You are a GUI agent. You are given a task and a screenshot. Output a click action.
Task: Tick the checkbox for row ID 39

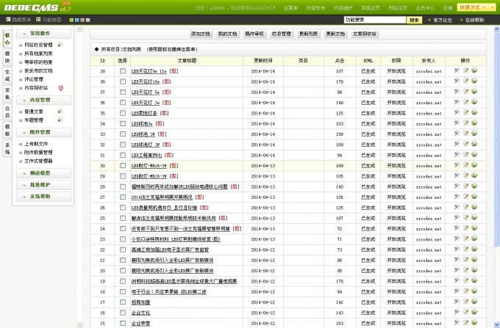[123, 71]
